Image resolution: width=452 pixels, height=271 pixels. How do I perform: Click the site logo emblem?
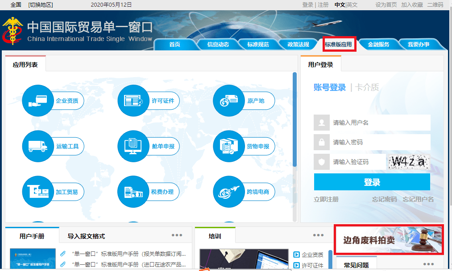coord(12,31)
